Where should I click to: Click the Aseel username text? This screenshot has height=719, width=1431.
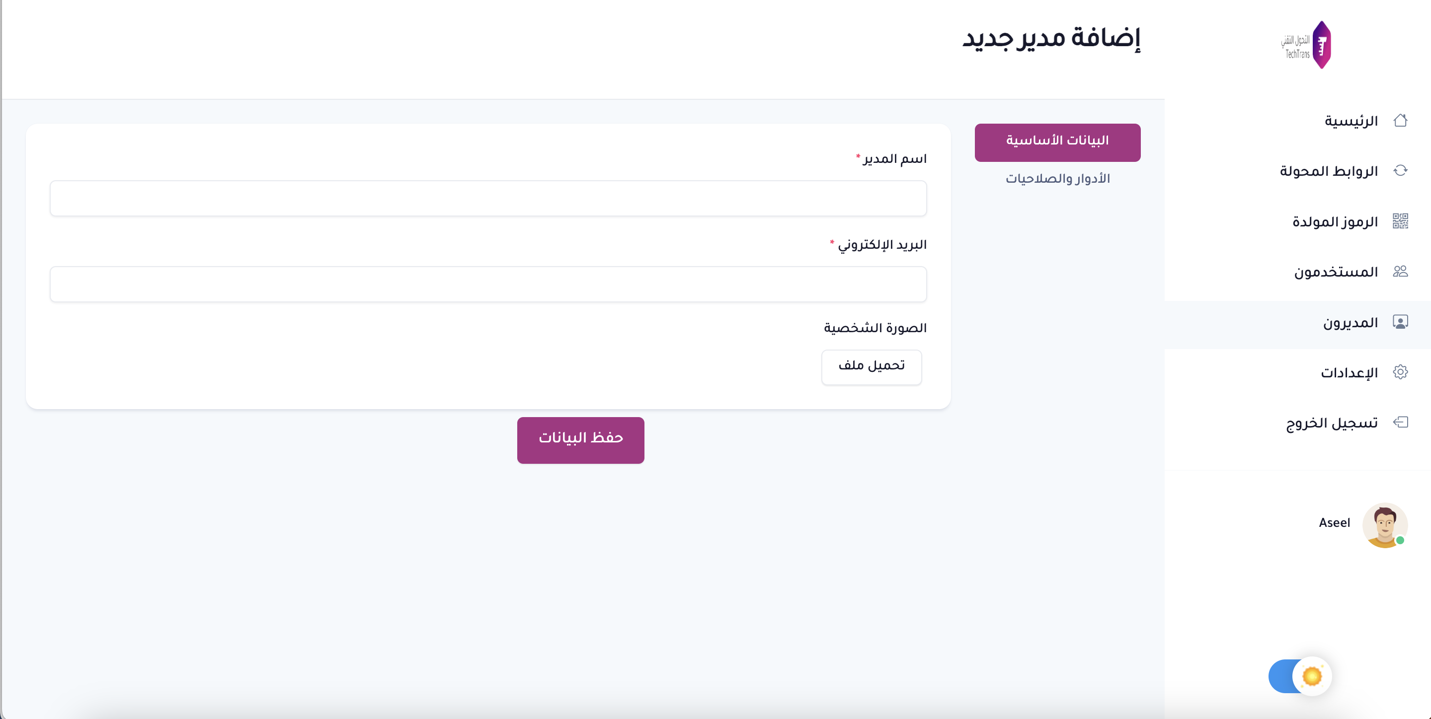(x=1334, y=522)
